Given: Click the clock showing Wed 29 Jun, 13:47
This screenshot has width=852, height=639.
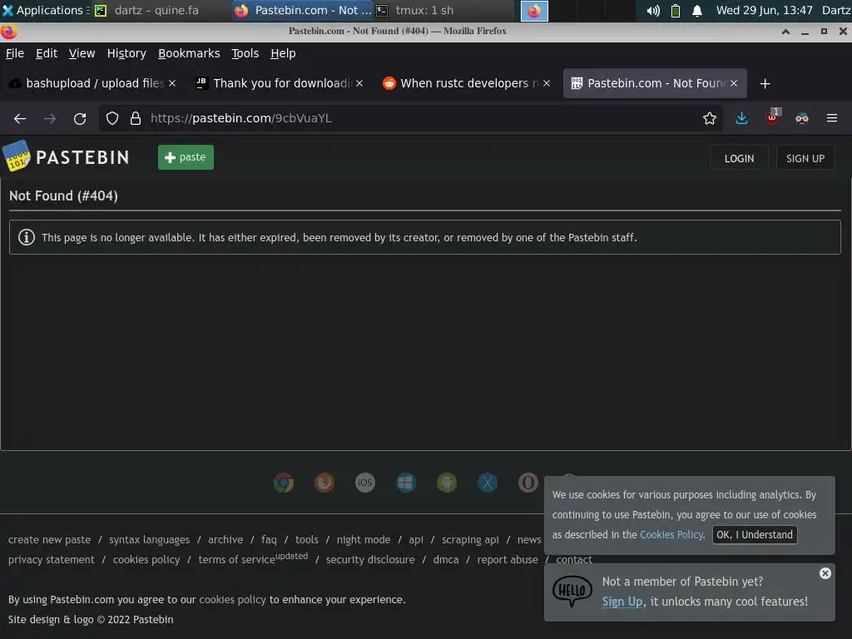Looking at the screenshot, I should 764,10.
